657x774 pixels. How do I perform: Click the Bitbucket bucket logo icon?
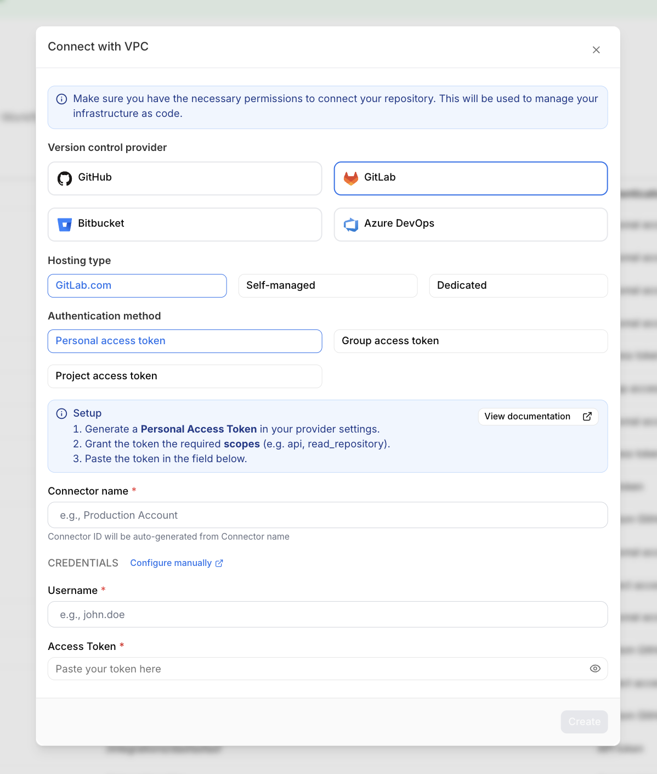click(65, 225)
